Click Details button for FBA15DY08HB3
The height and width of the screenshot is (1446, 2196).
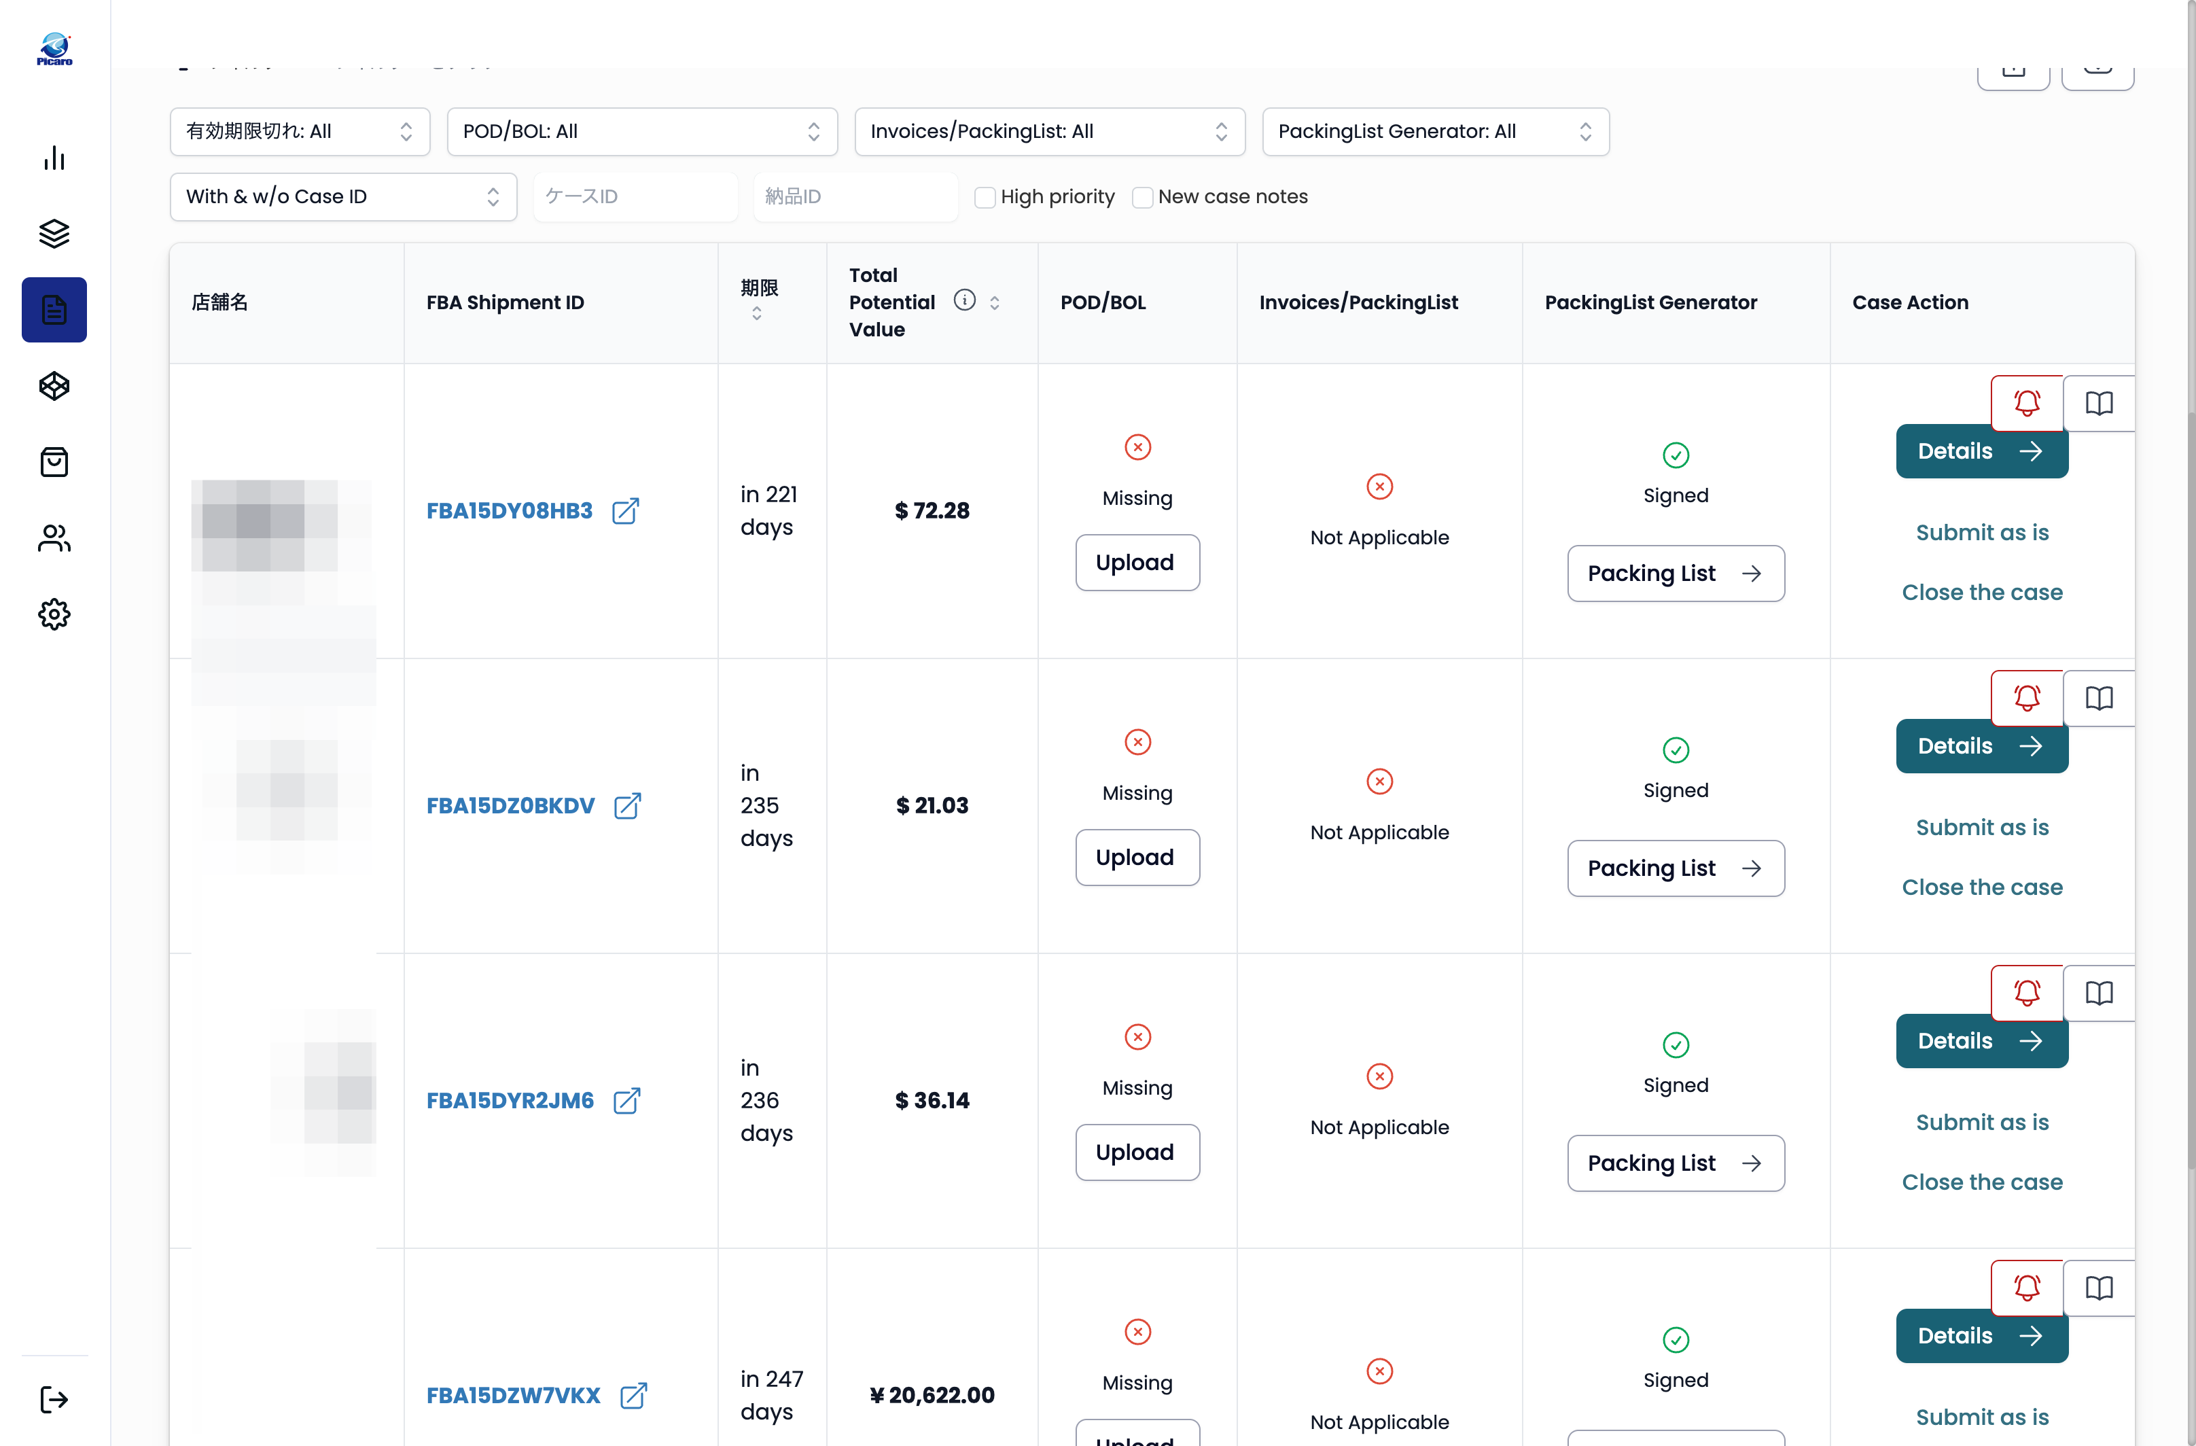(x=1982, y=451)
